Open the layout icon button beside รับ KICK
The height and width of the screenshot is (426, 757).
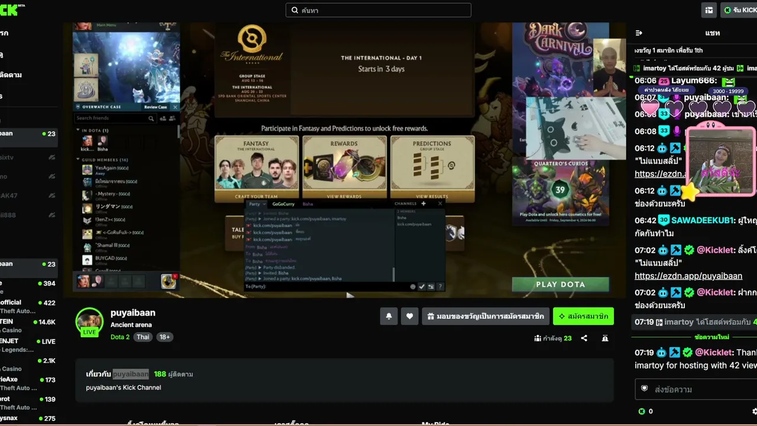click(709, 10)
